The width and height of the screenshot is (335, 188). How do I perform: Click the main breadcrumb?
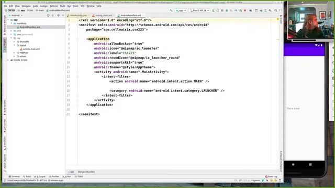pos(40,10)
